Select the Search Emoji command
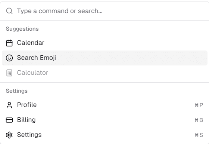The image size is (209, 144). [x=104, y=58]
